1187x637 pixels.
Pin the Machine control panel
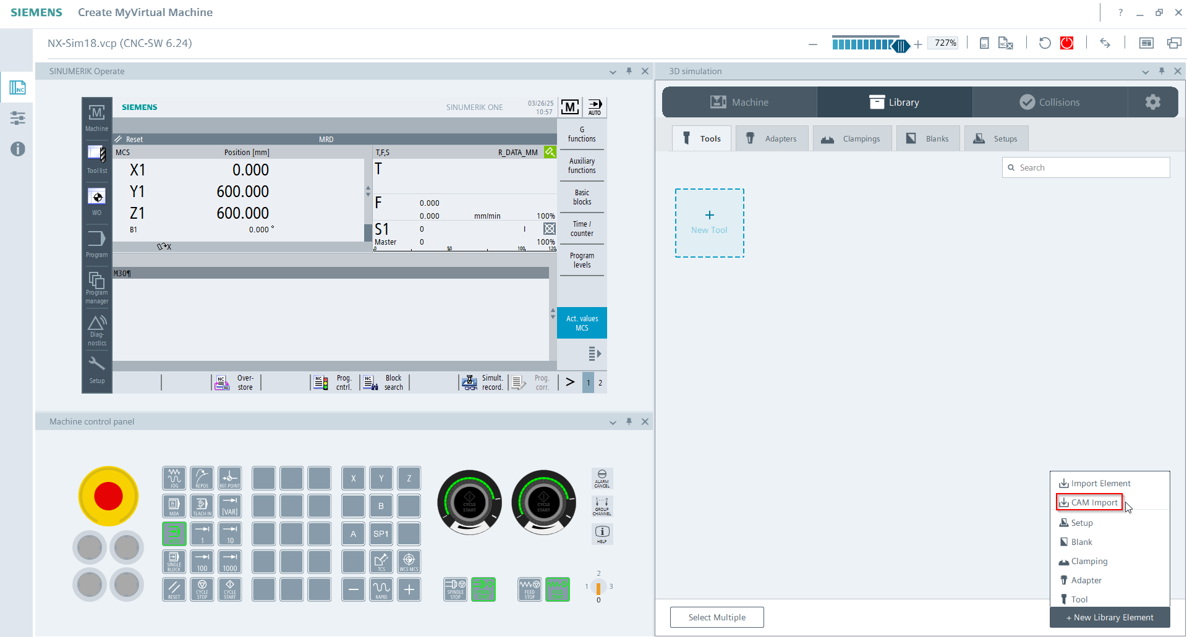pyautogui.click(x=629, y=421)
